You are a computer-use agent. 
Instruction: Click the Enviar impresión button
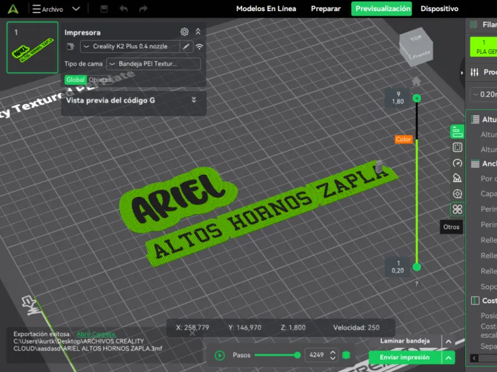point(405,358)
